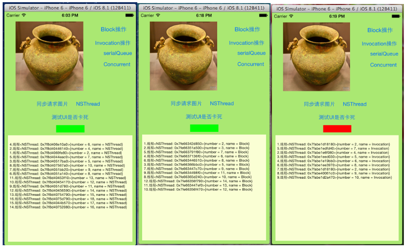Tap Concurrent in the 6:03 PM simulator
Viewport: 407px width, 247px height.
pos(117,64)
